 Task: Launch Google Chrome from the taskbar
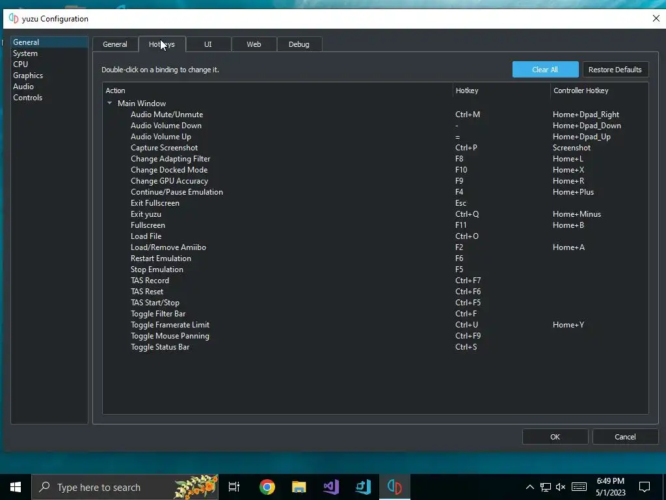tap(267, 487)
